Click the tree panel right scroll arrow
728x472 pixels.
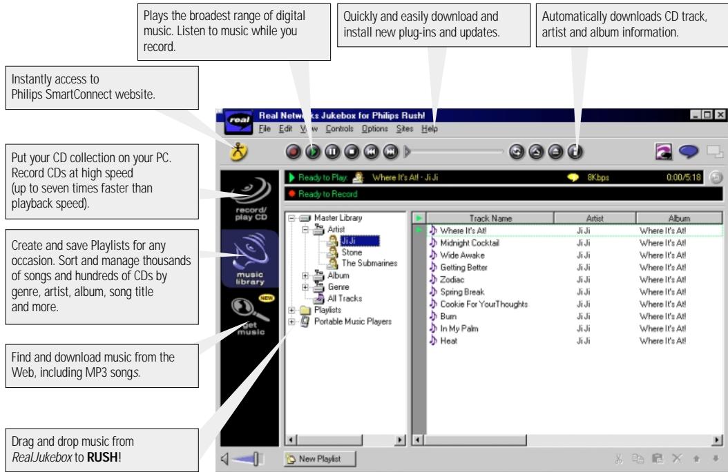[400, 440]
